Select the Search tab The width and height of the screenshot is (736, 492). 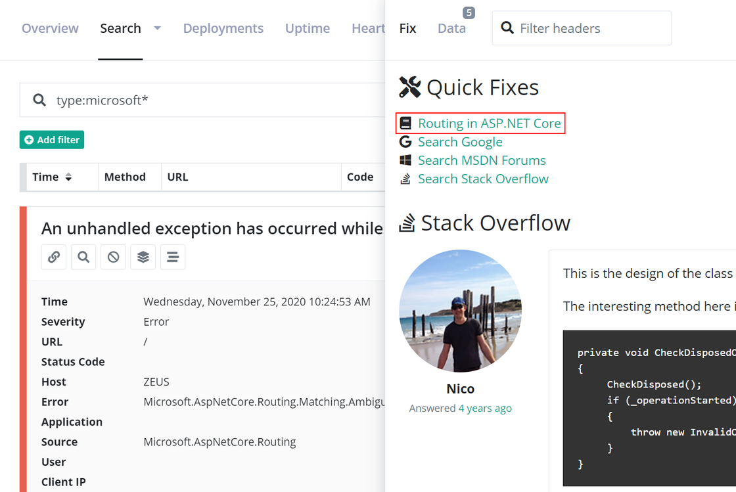120,28
